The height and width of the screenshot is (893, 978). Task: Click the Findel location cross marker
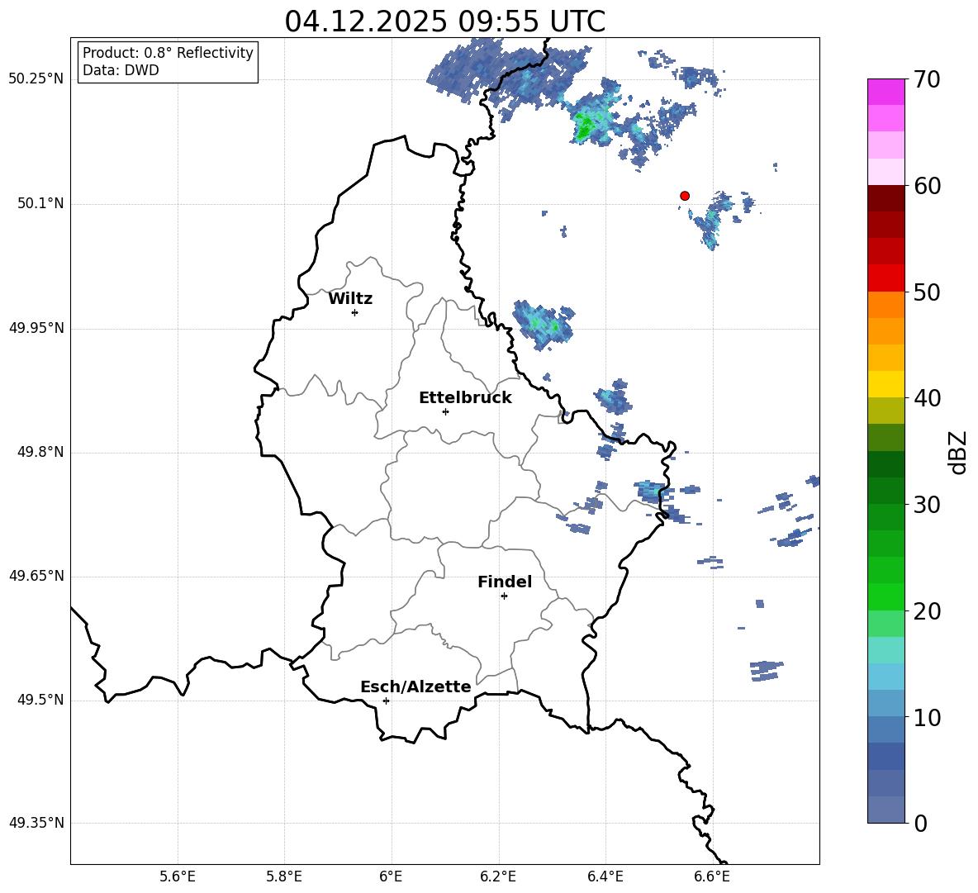[504, 596]
